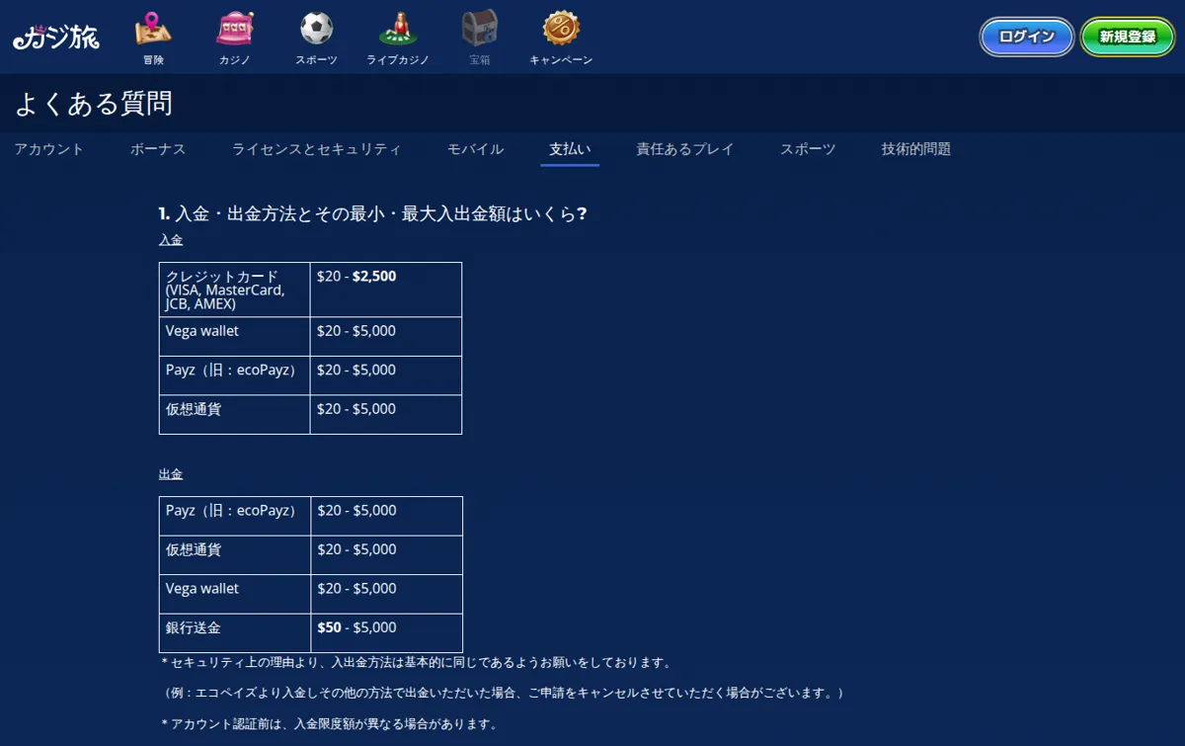The image size is (1185, 746).
Task: Click question 1 heading about 入金・出金方法
Action: point(373,213)
